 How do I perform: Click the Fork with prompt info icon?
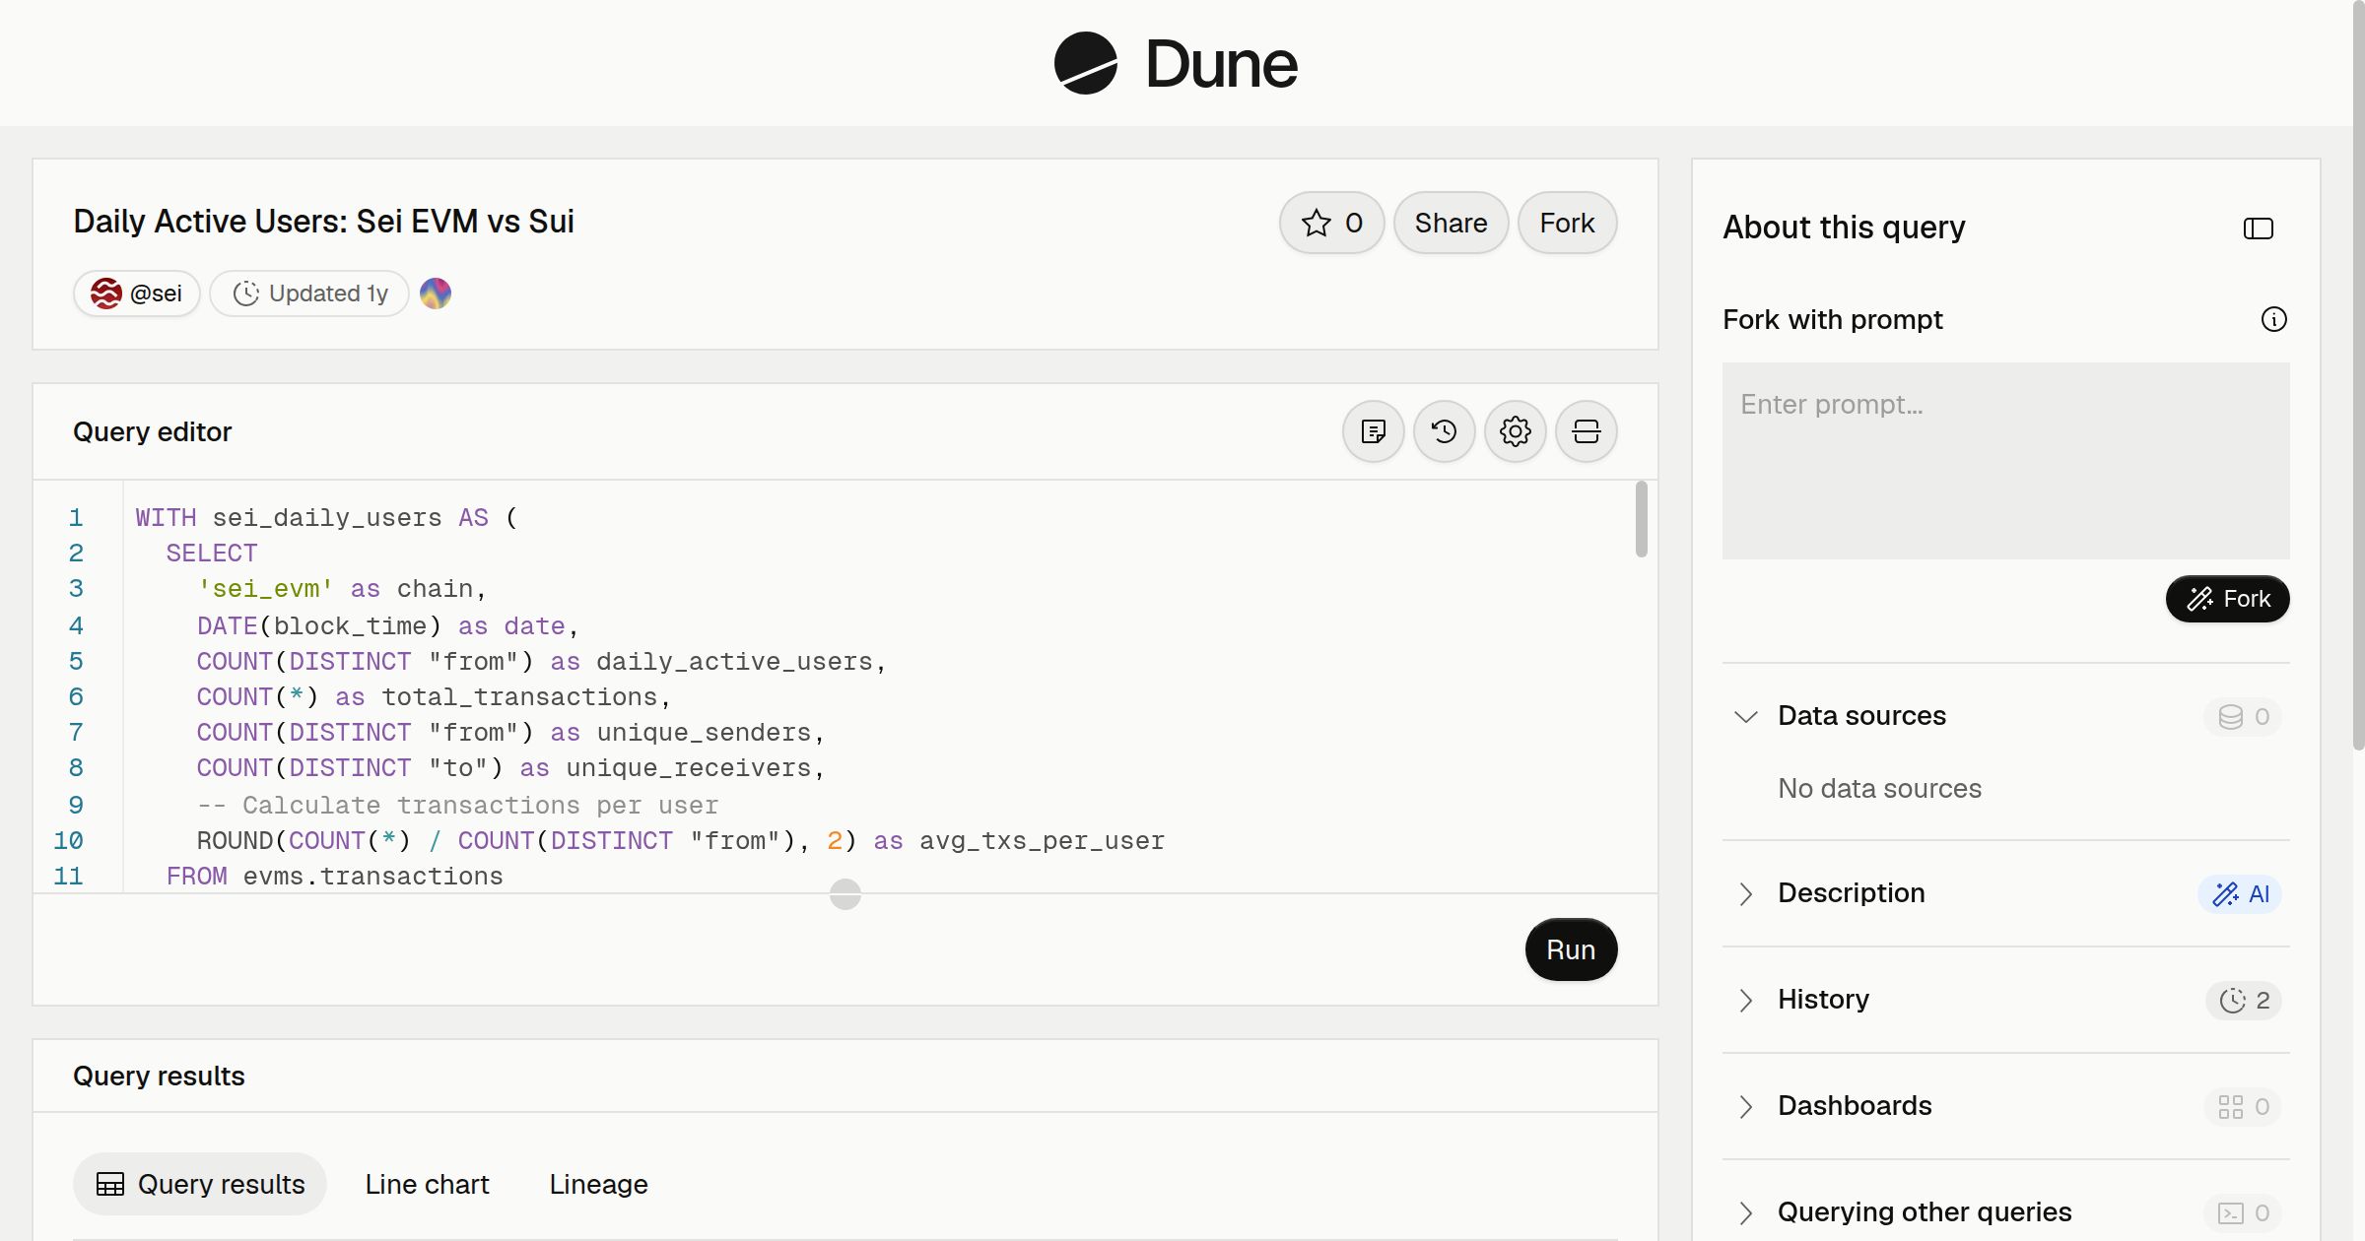click(2274, 319)
